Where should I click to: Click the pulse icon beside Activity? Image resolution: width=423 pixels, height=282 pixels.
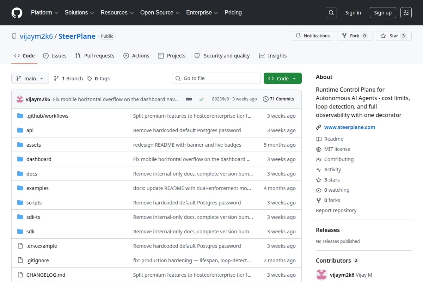point(319,170)
